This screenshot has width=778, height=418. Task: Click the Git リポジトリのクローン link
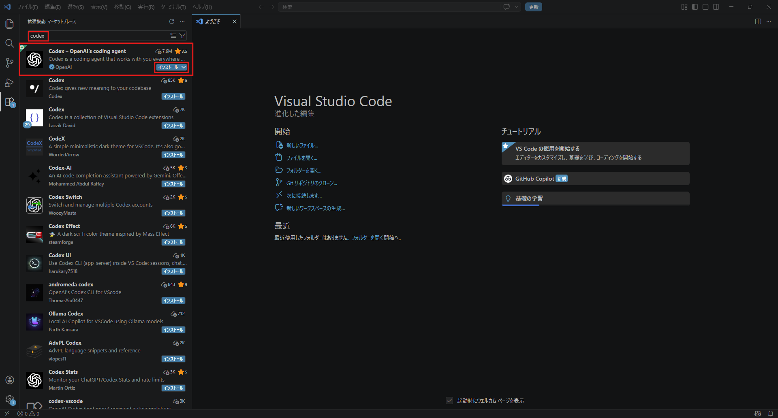pos(312,183)
